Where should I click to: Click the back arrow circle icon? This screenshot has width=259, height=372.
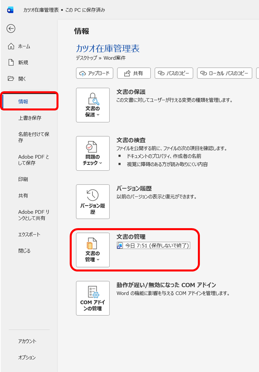pos(11,29)
